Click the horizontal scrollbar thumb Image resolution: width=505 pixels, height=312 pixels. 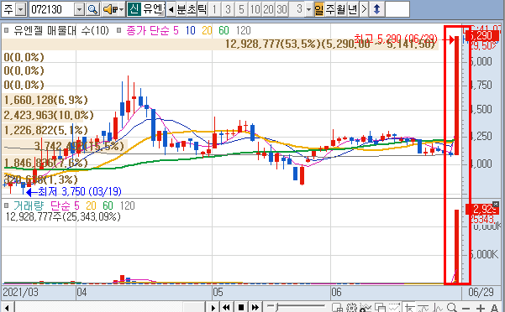click(193, 308)
